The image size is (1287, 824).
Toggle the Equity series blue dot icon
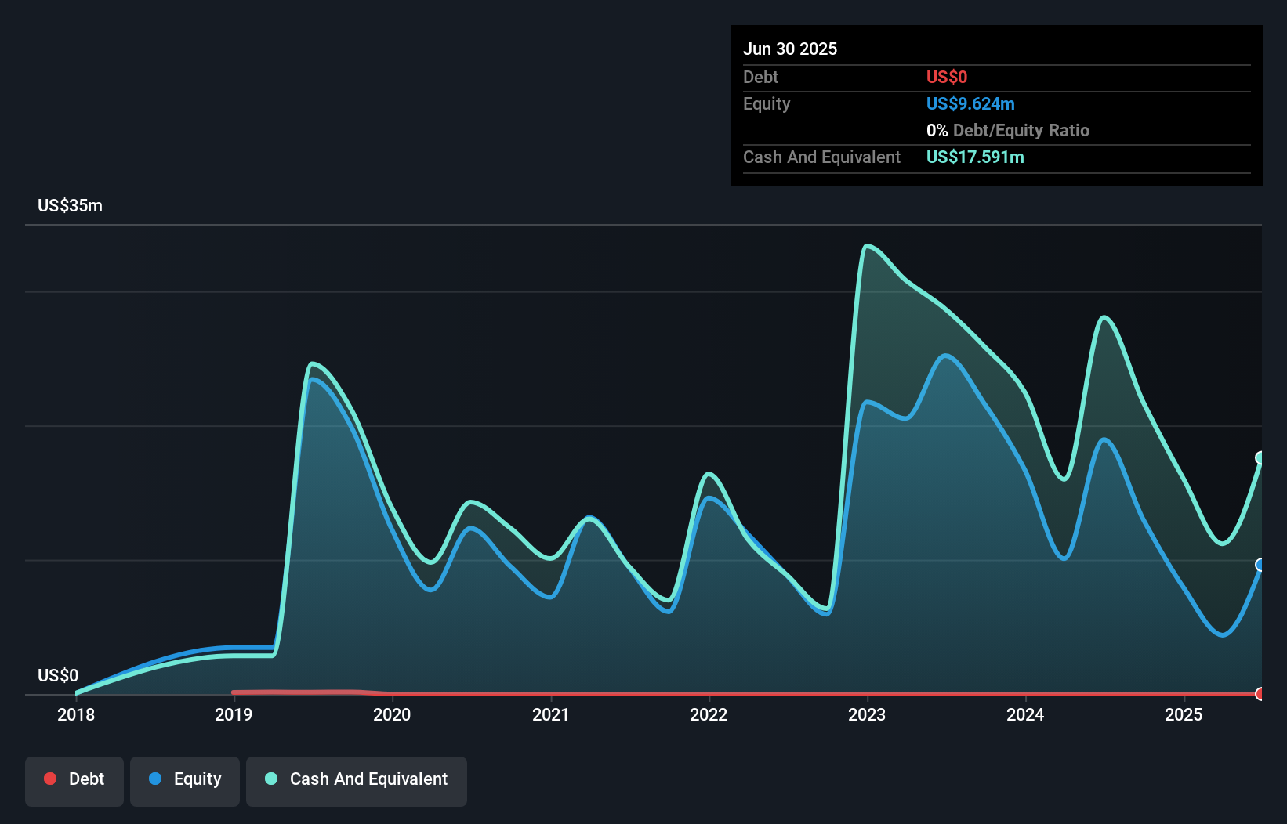pyautogui.click(x=154, y=779)
